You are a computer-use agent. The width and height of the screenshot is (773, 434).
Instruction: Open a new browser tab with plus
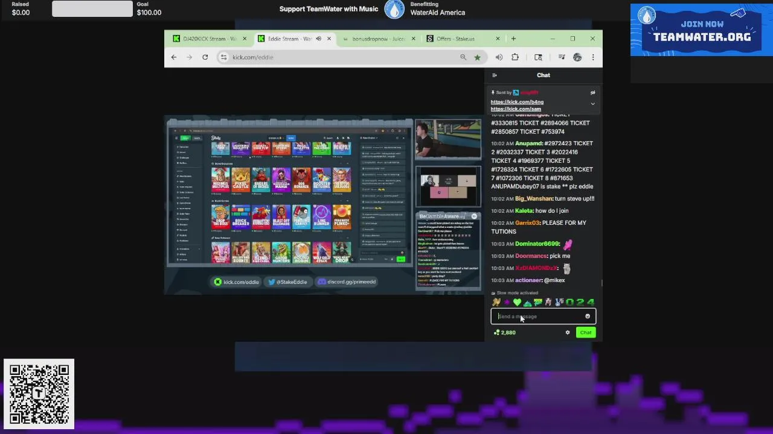click(x=513, y=39)
